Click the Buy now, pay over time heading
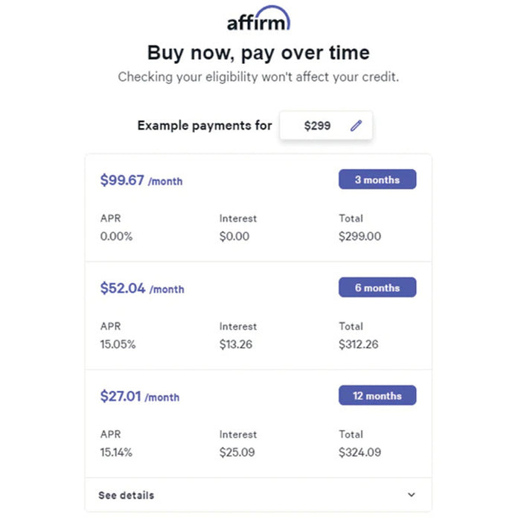This screenshot has height=521, width=521. click(258, 53)
